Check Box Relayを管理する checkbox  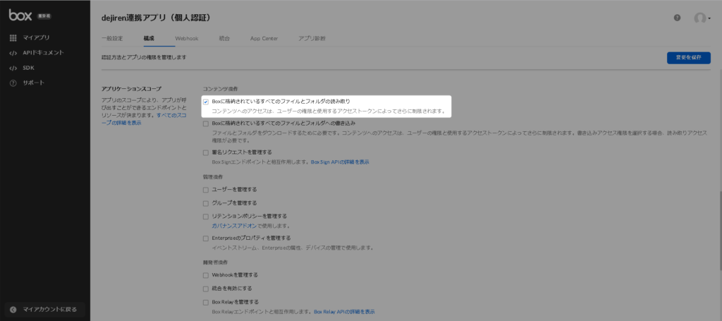pos(206,303)
